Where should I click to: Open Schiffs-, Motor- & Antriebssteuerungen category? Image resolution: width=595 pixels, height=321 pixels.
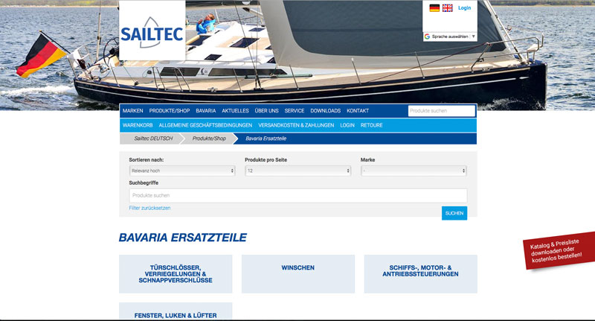click(x=420, y=274)
